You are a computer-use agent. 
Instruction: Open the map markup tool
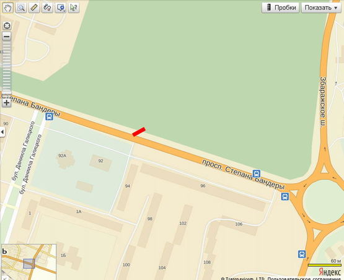coord(60,8)
